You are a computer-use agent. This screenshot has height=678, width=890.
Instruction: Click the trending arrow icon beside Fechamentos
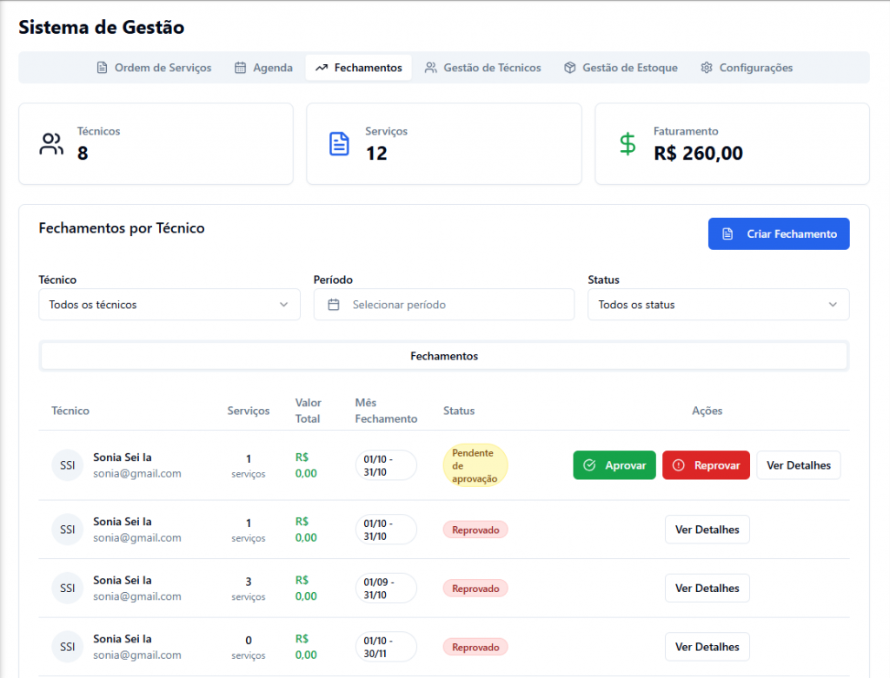(322, 68)
